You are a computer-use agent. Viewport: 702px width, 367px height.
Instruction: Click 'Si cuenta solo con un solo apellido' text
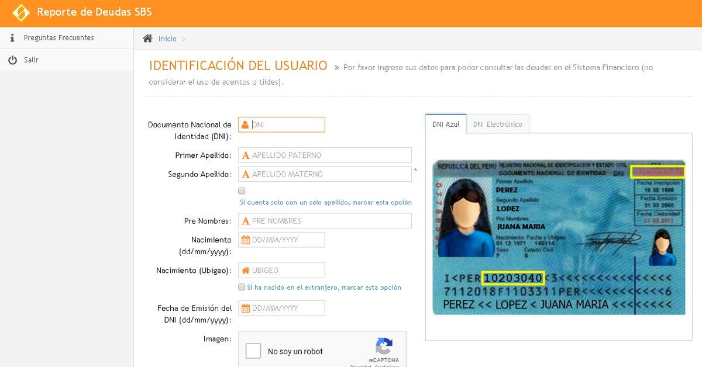(x=326, y=202)
